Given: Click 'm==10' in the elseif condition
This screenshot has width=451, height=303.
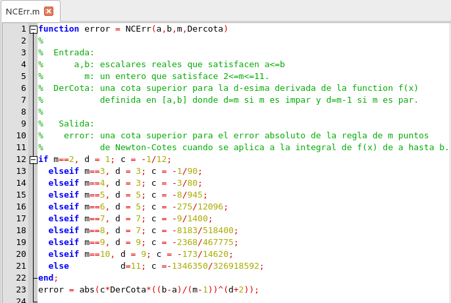Looking at the screenshot, I should (x=97, y=254).
